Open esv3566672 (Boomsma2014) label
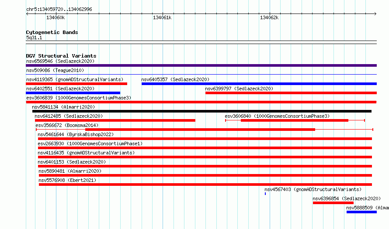 67,125
